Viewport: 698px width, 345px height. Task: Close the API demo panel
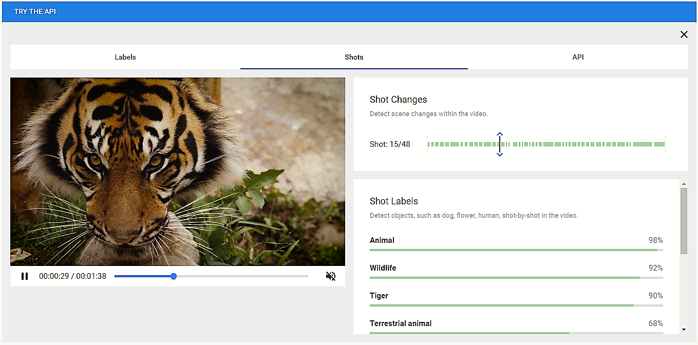[x=684, y=34]
